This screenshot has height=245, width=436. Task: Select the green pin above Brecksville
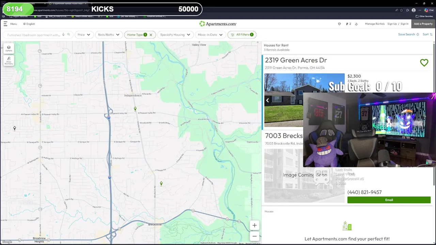coord(161,184)
